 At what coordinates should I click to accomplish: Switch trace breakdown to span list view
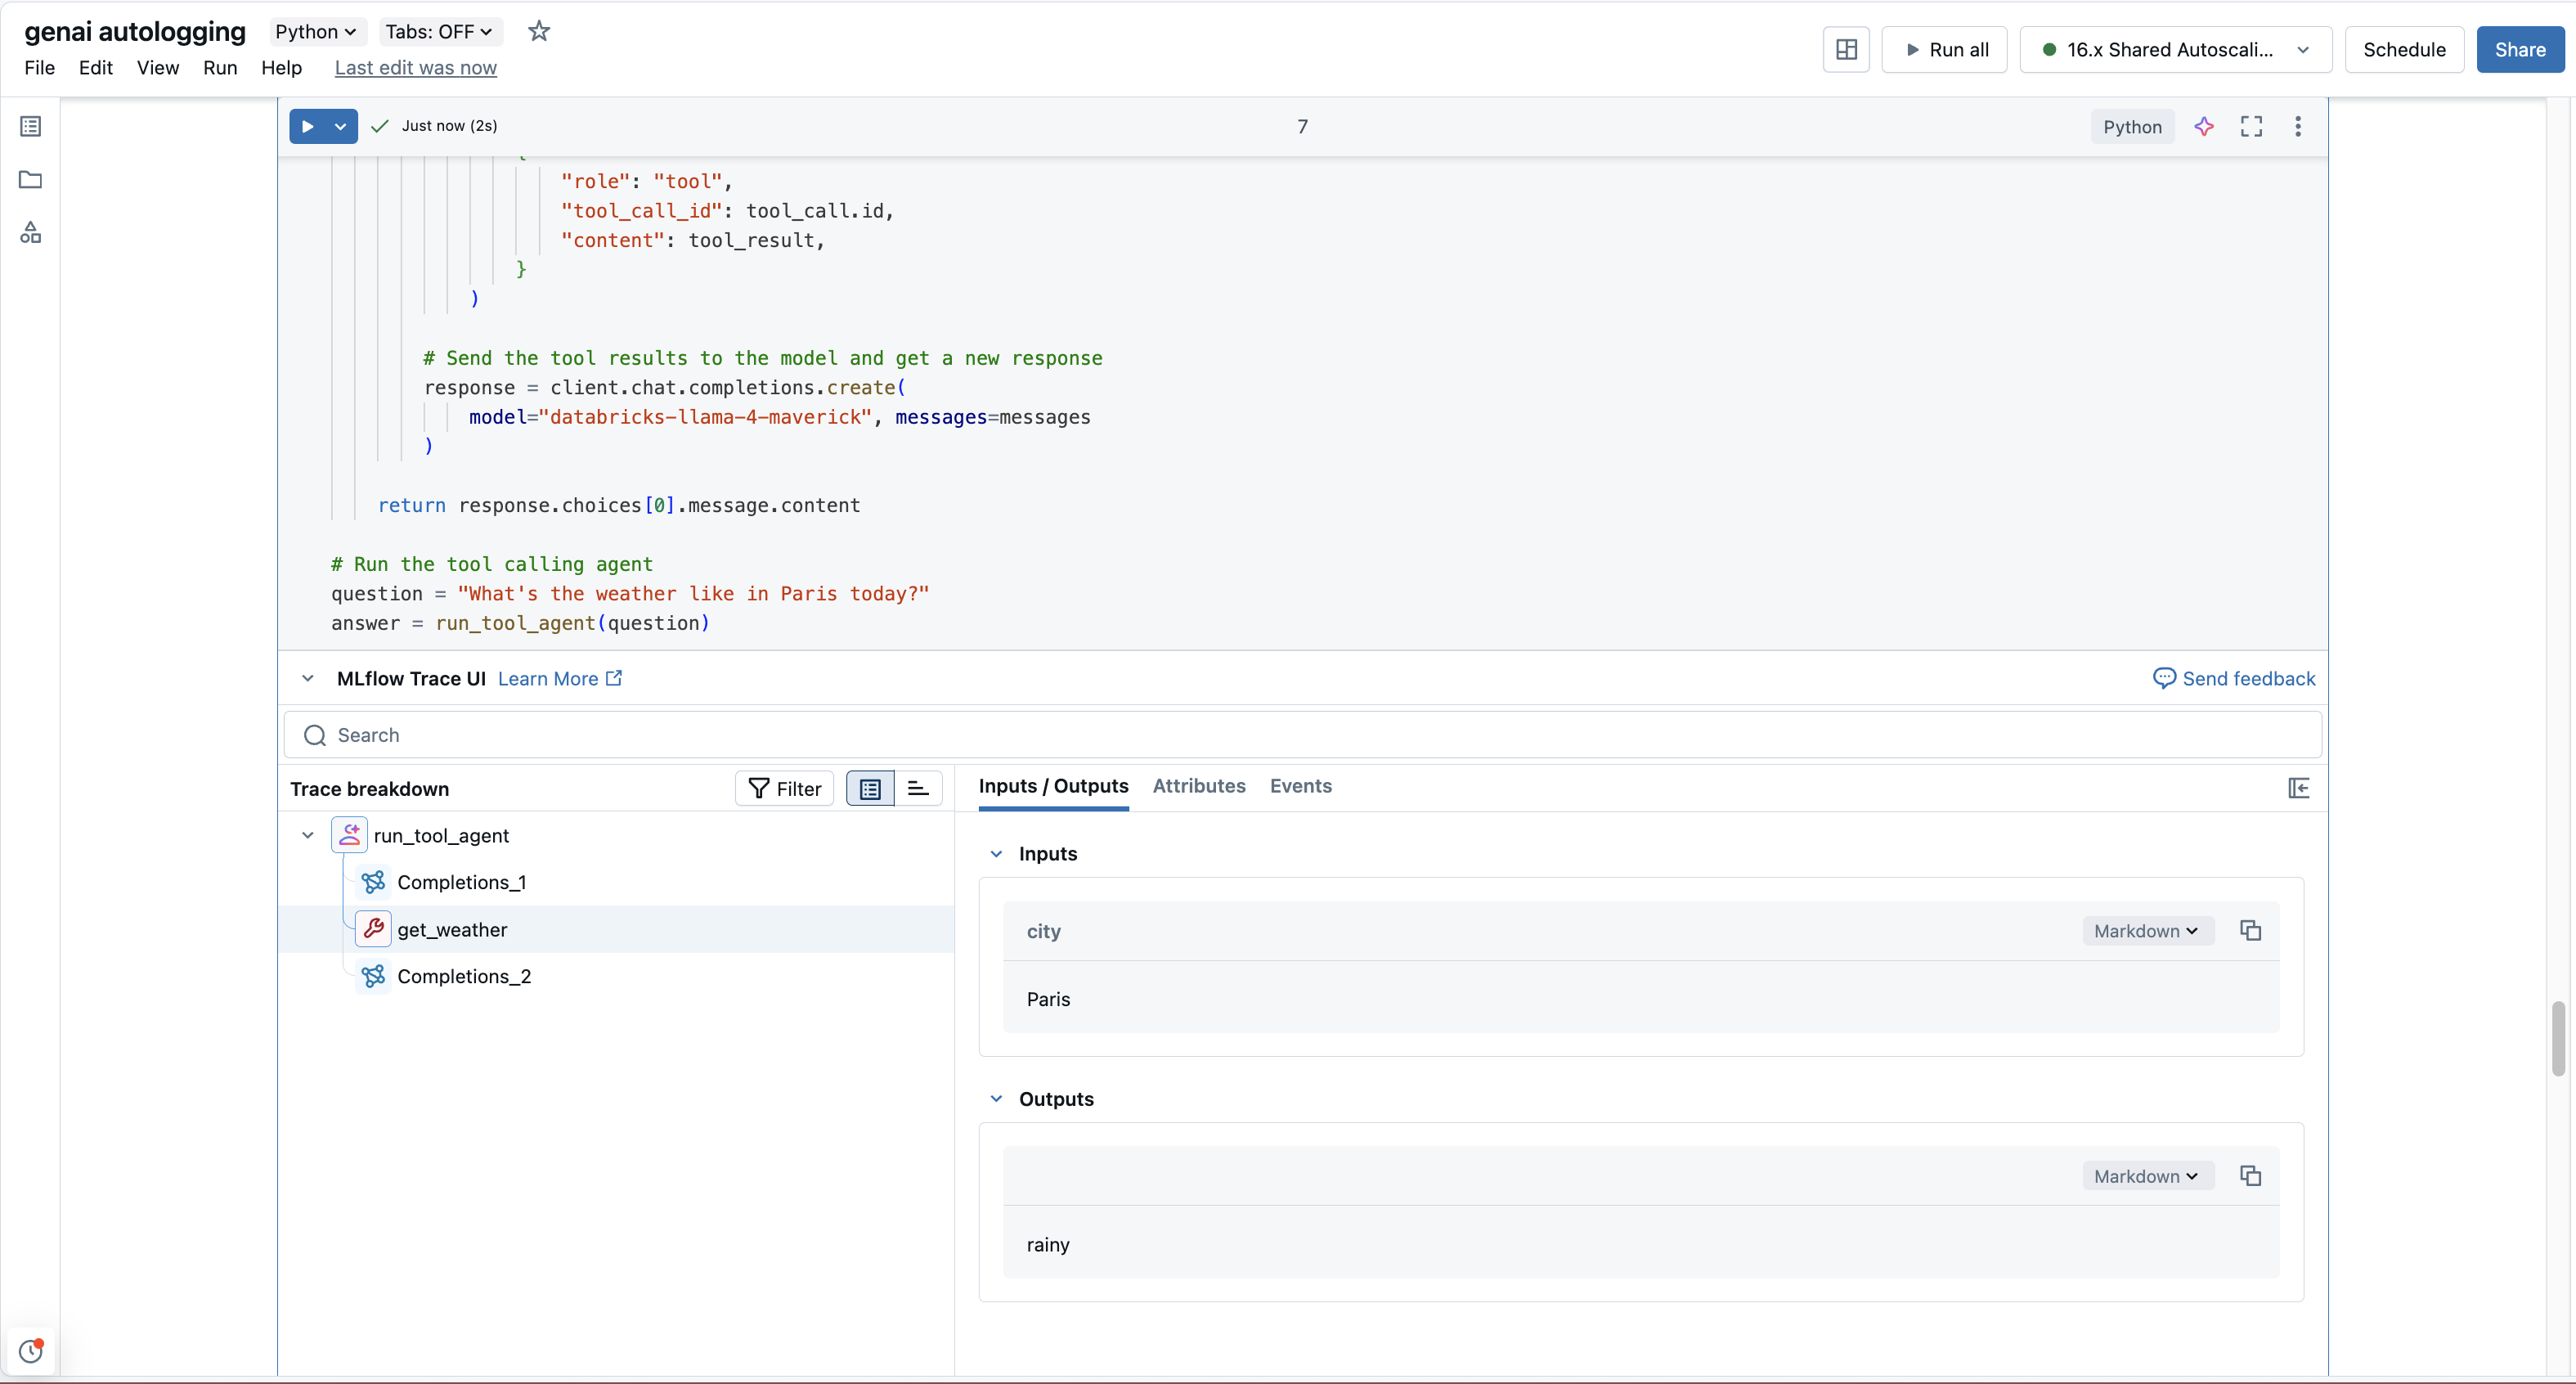pyautogui.click(x=869, y=788)
